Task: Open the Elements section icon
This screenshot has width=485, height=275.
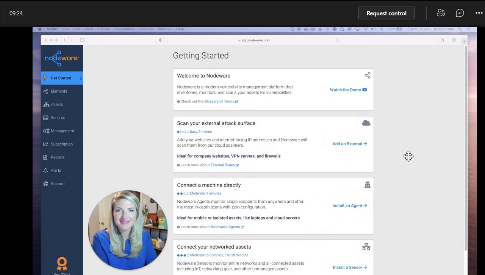Action: (46, 91)
